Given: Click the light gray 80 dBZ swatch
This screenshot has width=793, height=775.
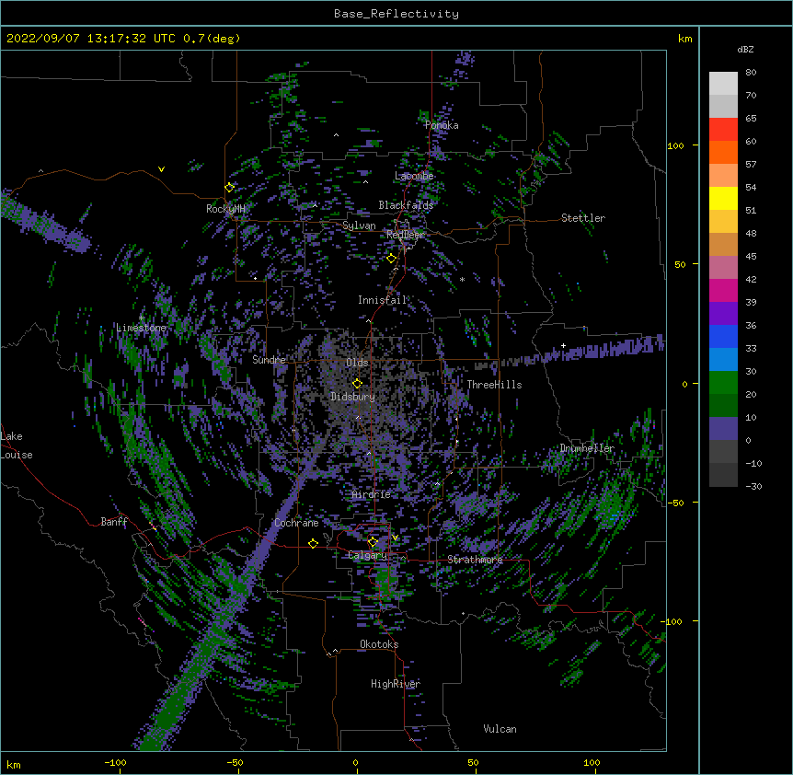Looking at the screenshot, I should pyautogui.click(x=723, y=84).
